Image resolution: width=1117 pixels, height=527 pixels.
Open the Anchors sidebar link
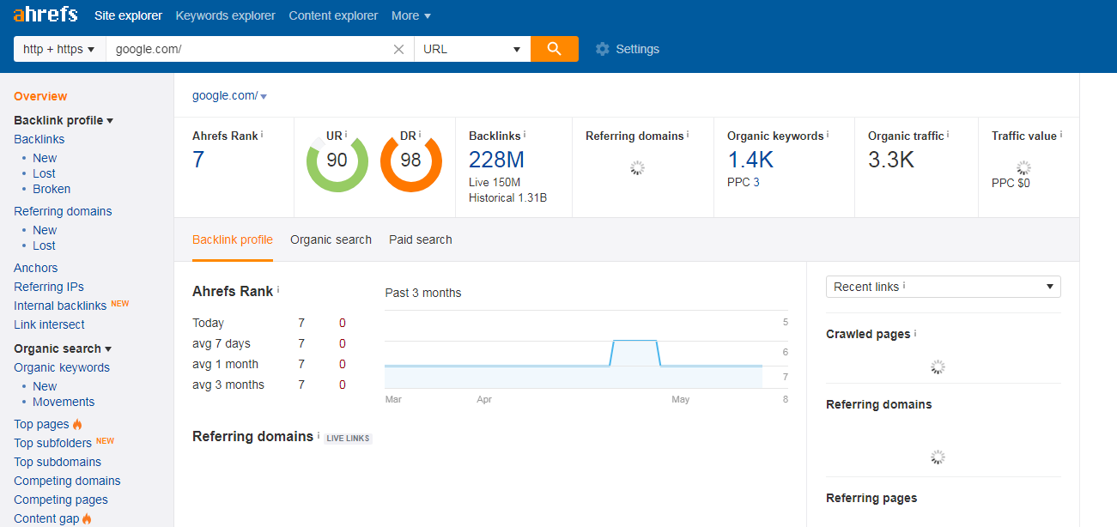click(x=36, y=268)
